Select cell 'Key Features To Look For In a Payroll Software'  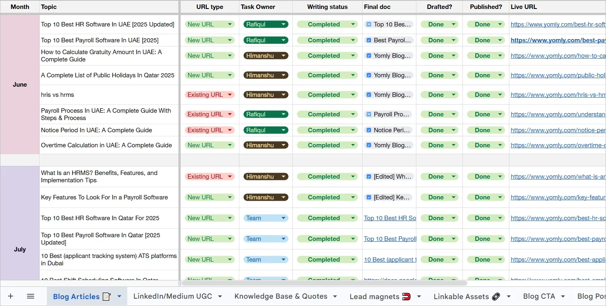pyautogui.click(x=109, y=197)
